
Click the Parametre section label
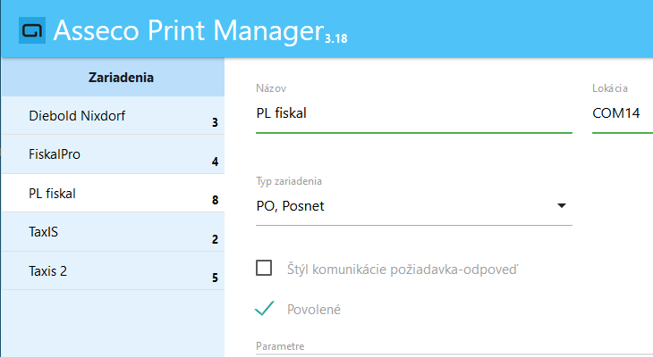[281, 345]
